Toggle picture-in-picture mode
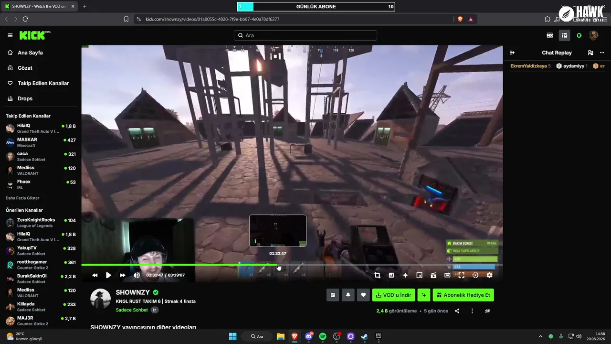The height and width of the screenshot is (344, 611). click(x=420, y=275)
